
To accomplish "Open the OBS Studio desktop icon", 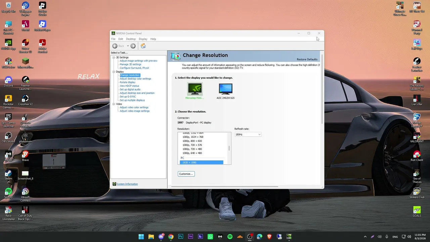I will tap(8, 137).
